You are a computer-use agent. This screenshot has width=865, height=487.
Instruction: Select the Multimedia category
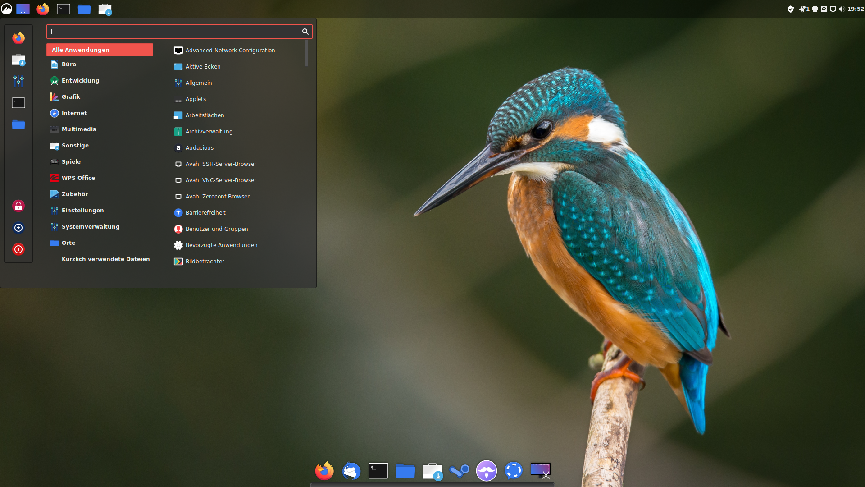click(79, 129)
